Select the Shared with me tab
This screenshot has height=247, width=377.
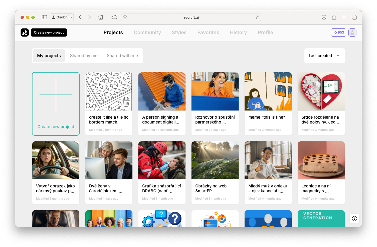coord(122,56)
